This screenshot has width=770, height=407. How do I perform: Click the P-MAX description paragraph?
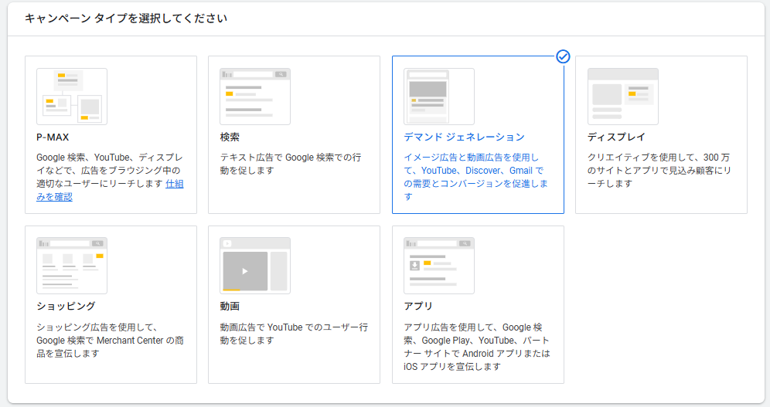click(x=110, y=177)
